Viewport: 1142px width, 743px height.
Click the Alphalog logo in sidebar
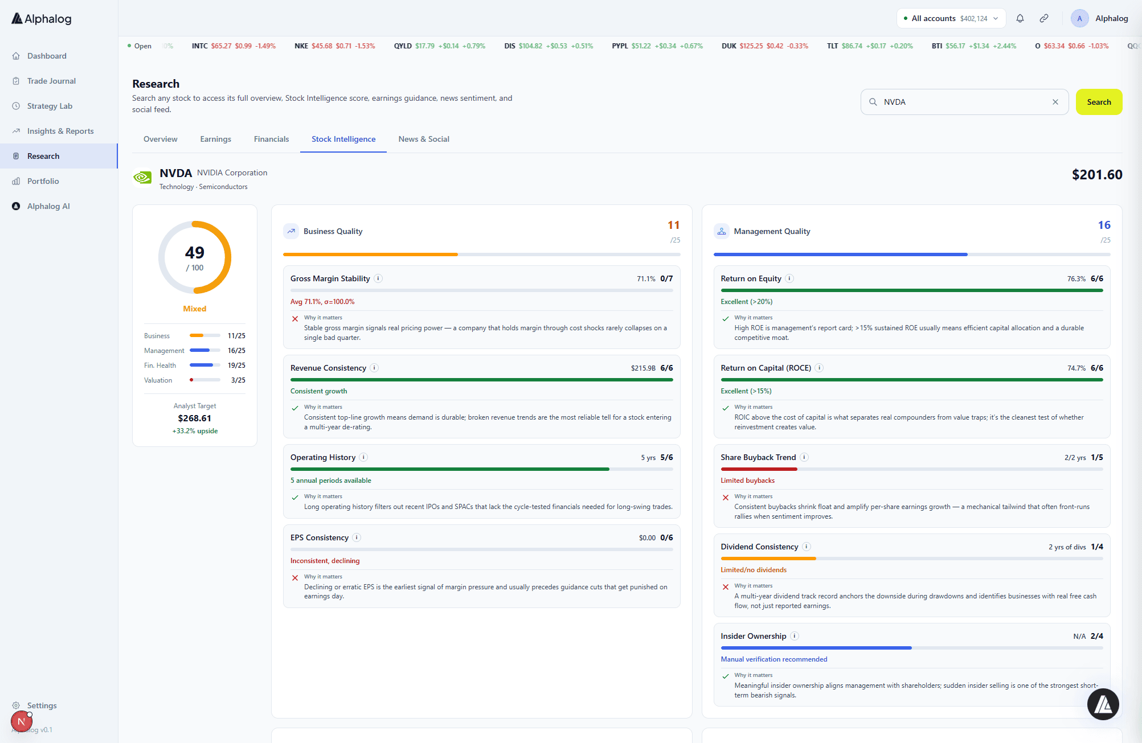coord(42,19)
